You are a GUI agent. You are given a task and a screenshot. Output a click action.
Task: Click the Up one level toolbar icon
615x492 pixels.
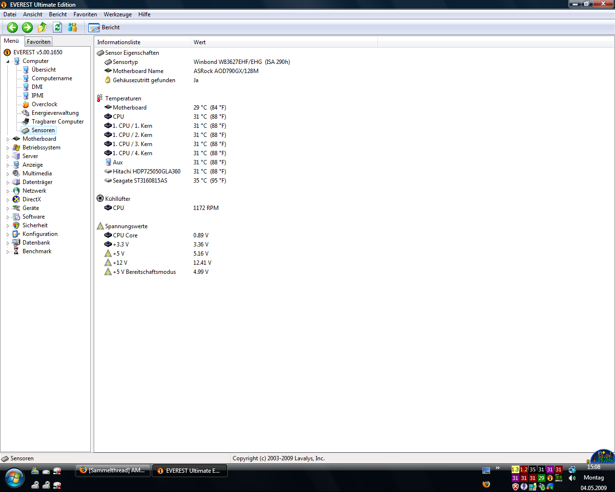[x=42, y=27]
